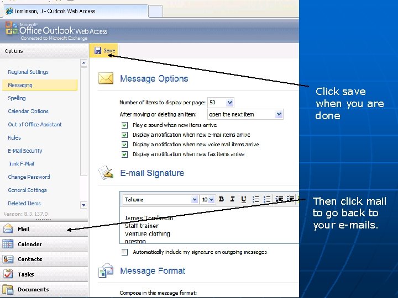
Task: Click the Underline formatting button
Action: coord(244,199)
